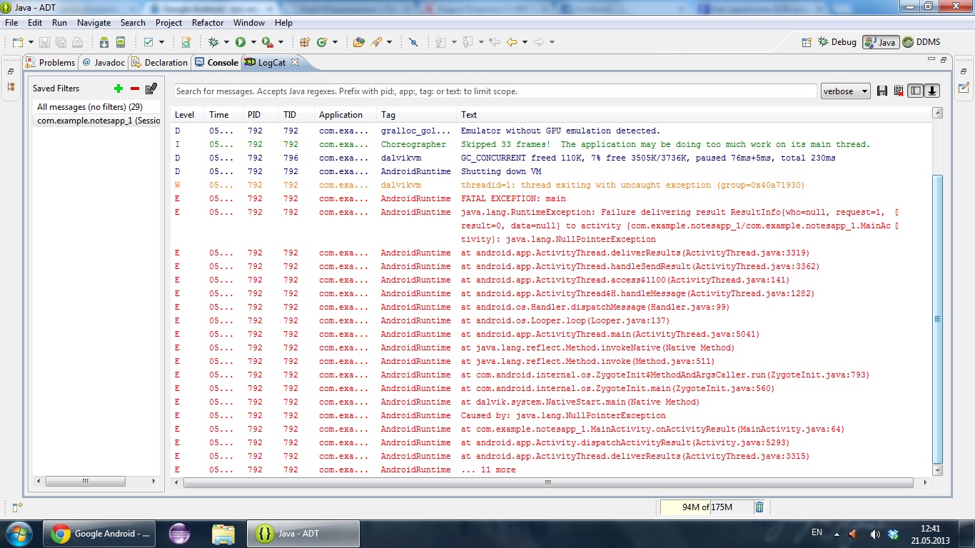Select the com.example.notesapp_1 session filter

tap(98, 121)
